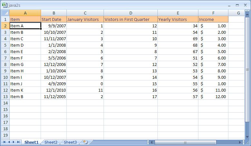
Task: Select Item K's January Visitors value 11
Action: 85,90
